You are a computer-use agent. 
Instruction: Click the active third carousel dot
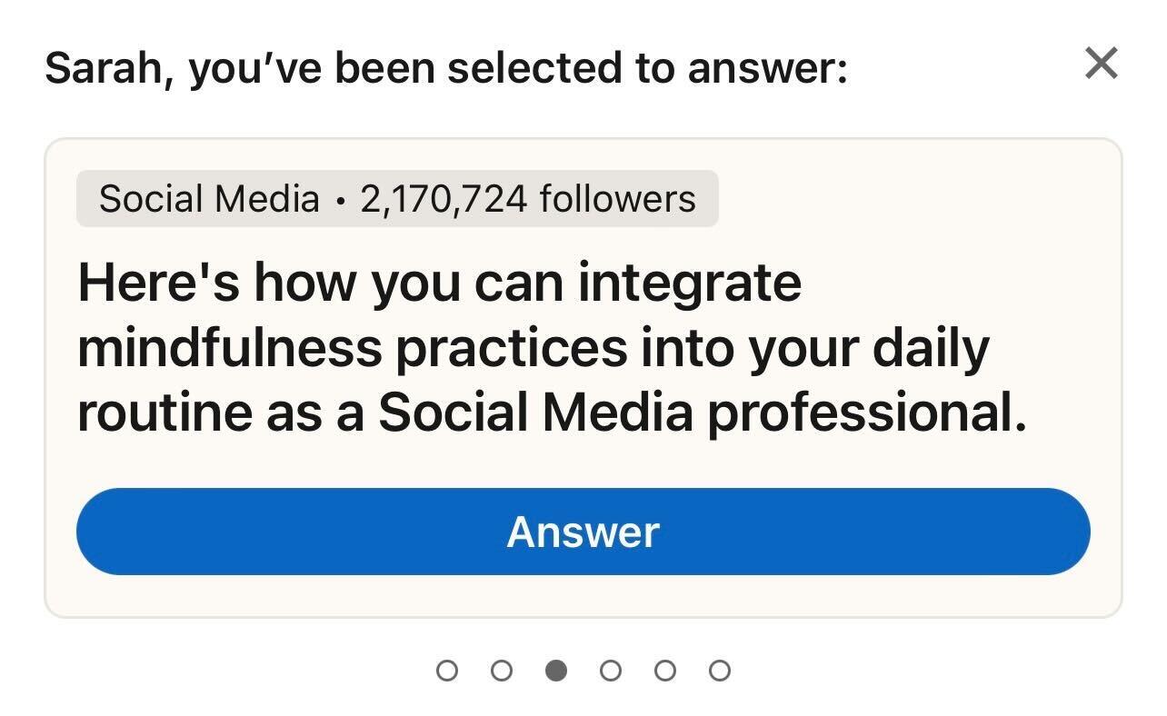coord(557,671)
